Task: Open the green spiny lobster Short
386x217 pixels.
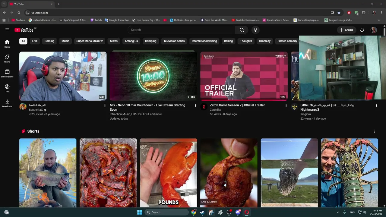Action: click(350, 173)
